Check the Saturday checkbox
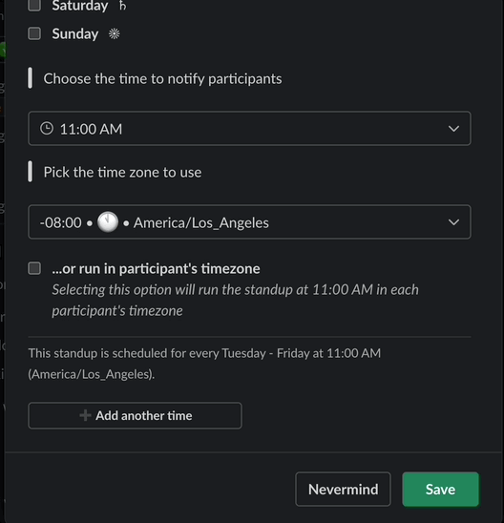Image resolution: width=504 pixels, height=523 pixels. pos(34,5)
